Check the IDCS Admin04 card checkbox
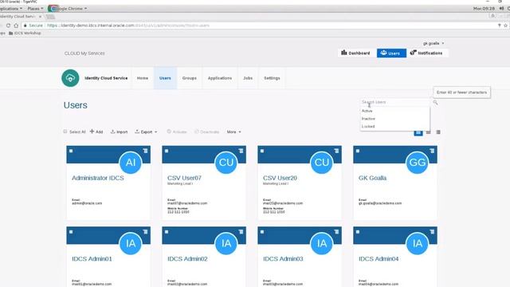 [x=358, y=232]
